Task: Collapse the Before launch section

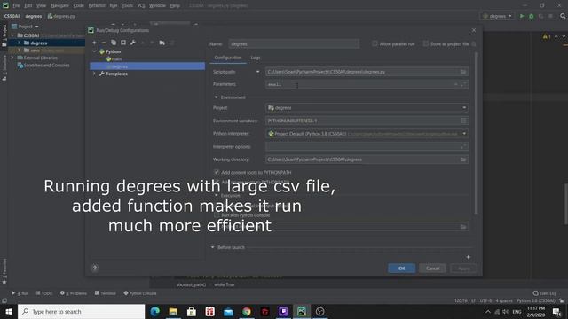Action: click(213, 247)
